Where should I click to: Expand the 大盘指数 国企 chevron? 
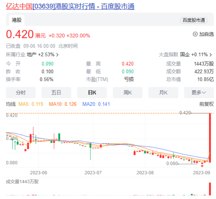[211, 55]
